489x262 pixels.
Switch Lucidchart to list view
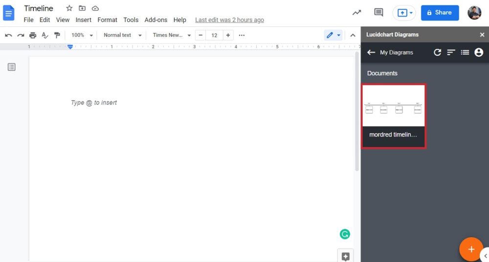(x=465, y=52)
